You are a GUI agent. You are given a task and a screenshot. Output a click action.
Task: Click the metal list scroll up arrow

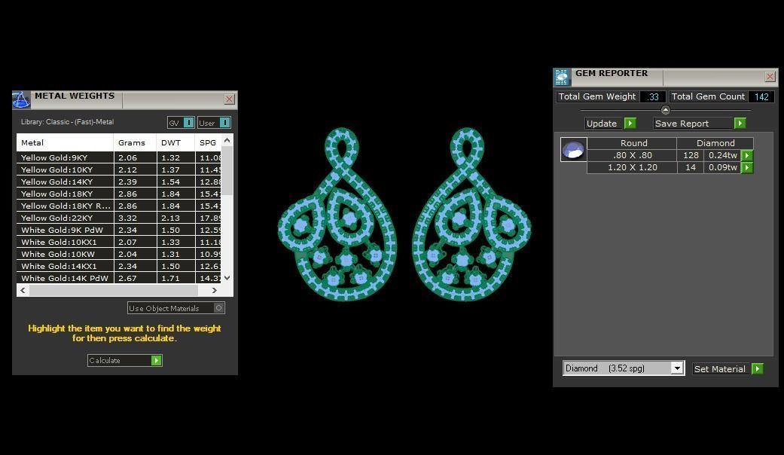coord(227,141)
